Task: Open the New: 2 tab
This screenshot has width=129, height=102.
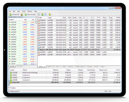Action: point(58,67)
